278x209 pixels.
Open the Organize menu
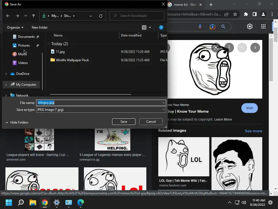15,27
